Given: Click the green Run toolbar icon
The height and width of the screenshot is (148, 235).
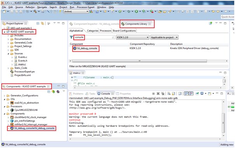Looking at the screenshot, I should click(137, 12).
